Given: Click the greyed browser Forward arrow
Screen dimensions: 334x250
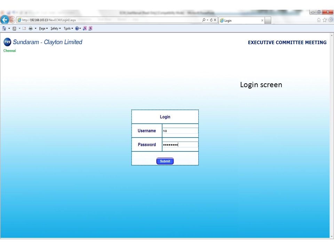Looking at the screenshot, I should coord(13,20).
